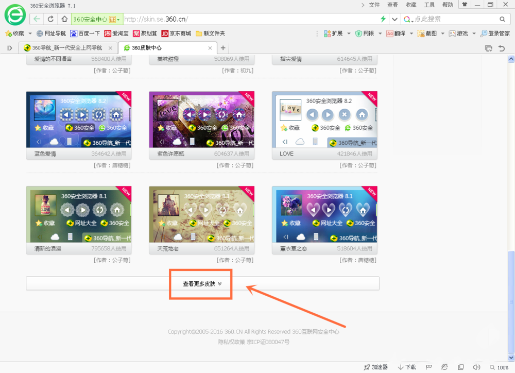Click the window split icon in status bar
Viewport: 515px width, 373px height.
(x=461, y=367)
